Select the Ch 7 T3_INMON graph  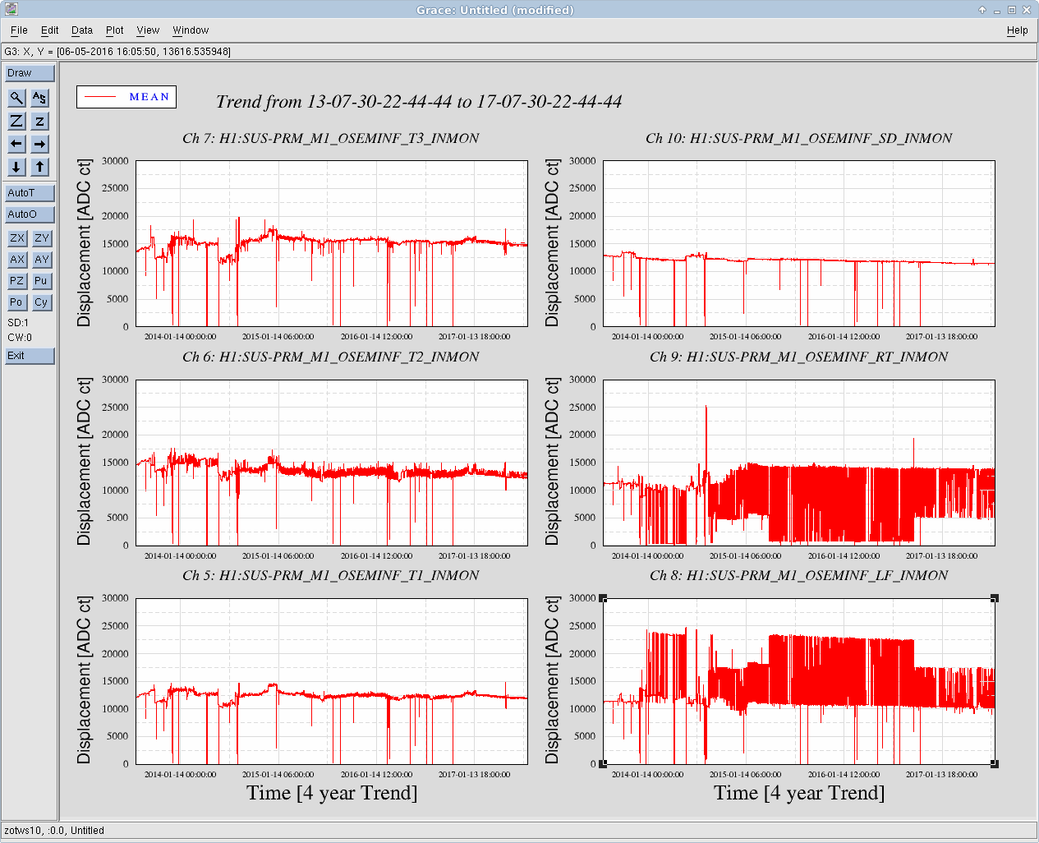click(331, 244)
